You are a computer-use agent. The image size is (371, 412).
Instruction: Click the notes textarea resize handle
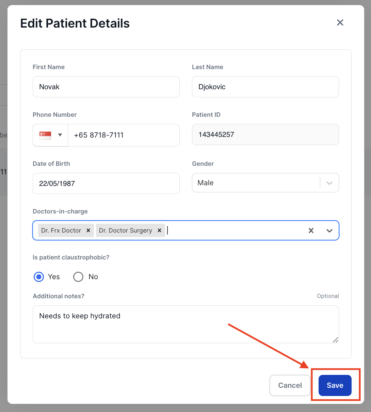[336, 340]
